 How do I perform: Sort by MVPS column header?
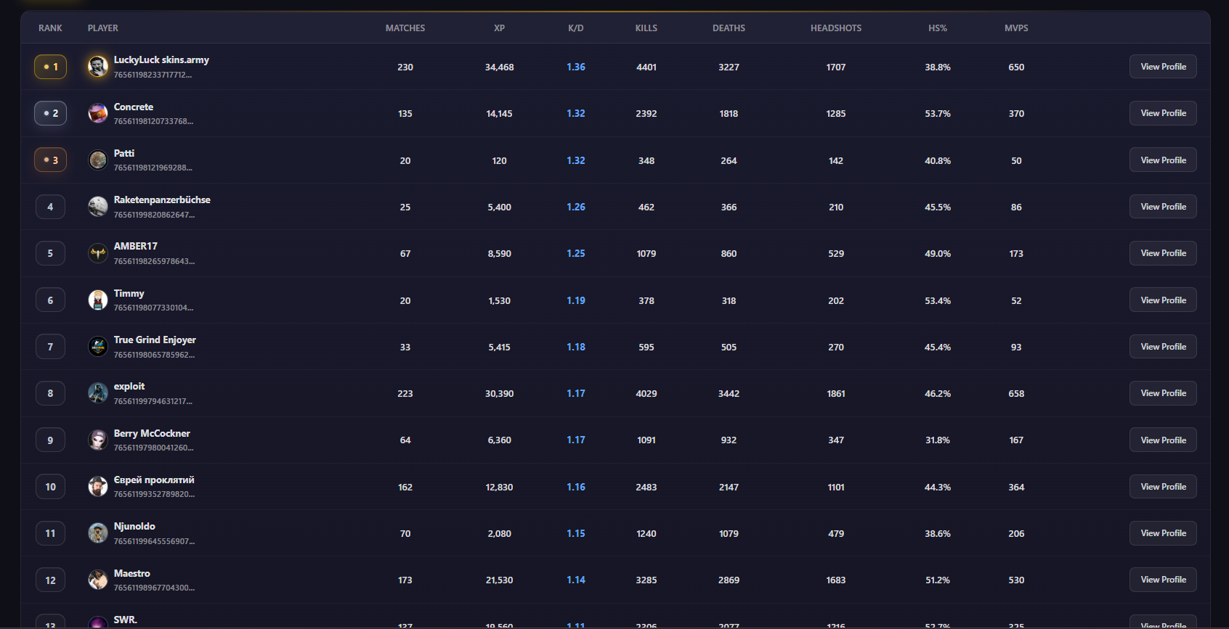1016,28
